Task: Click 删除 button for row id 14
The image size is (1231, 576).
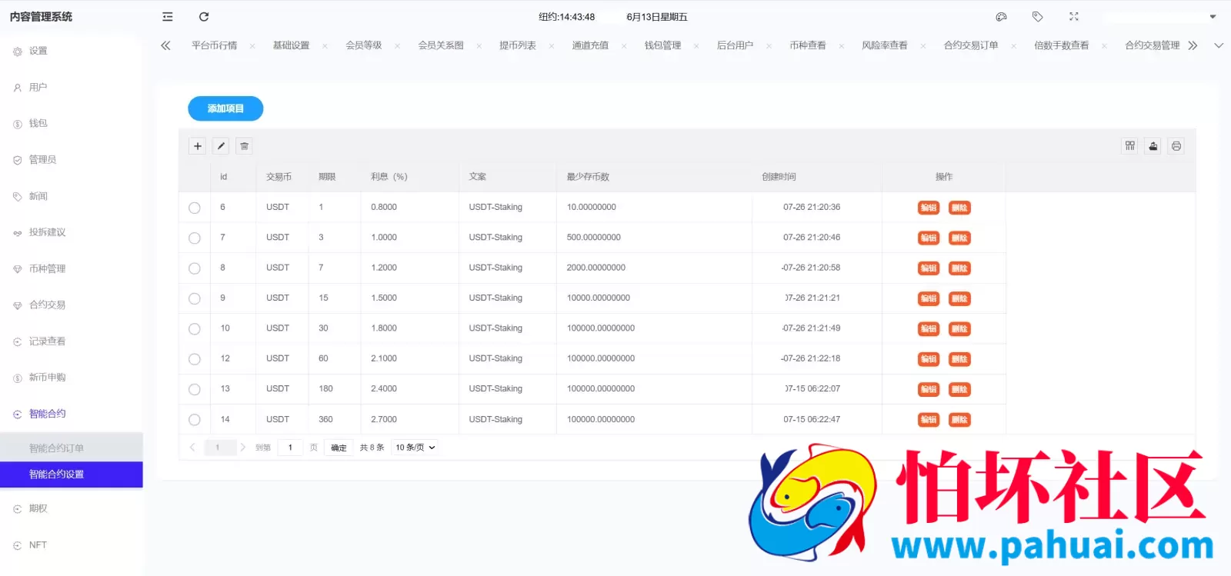Action: click(959, 420)
